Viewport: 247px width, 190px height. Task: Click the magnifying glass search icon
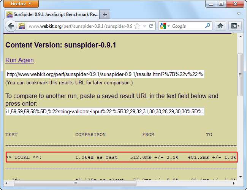coord(208,26)
